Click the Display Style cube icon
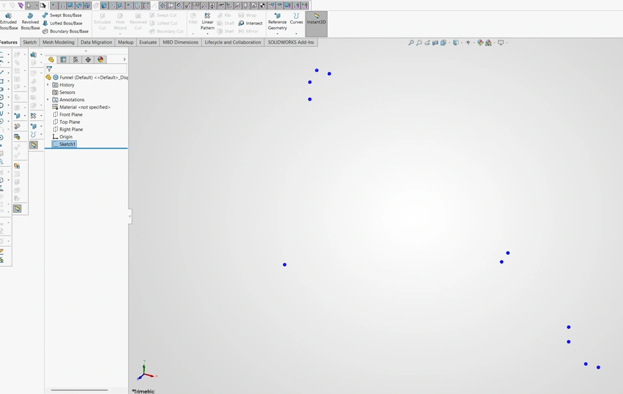The height and width of the screenshot is (394, 623). tap(456, 43)
